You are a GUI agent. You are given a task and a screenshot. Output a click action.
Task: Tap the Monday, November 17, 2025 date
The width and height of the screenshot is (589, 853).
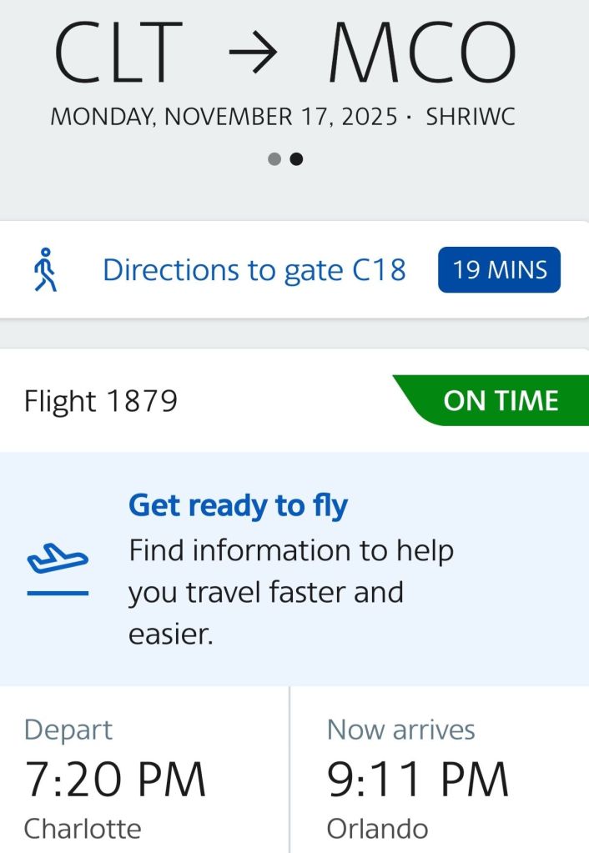pyautogui.click(x=224, y=117)
